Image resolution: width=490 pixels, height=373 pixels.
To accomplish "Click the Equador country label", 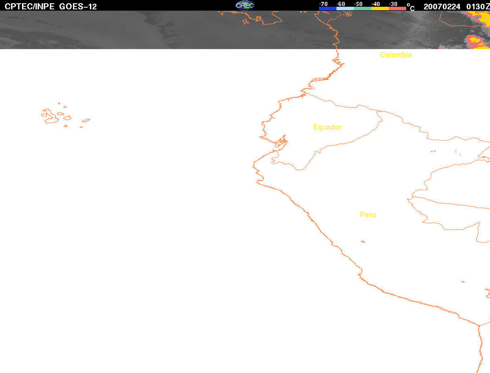I will (x=327, y=127).
